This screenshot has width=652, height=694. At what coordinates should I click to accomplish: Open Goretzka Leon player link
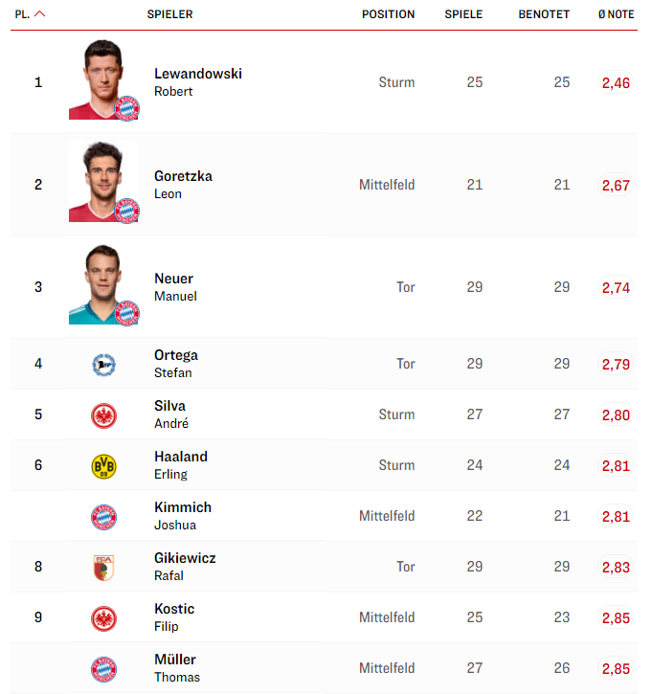pos(183,185)
